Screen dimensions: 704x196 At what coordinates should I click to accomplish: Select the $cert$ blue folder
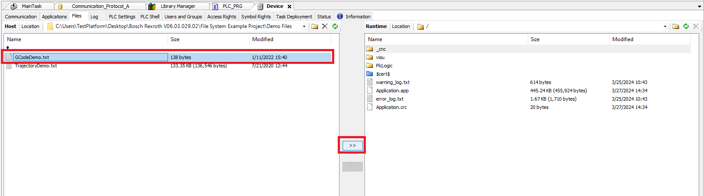click(x=382, y=74)
